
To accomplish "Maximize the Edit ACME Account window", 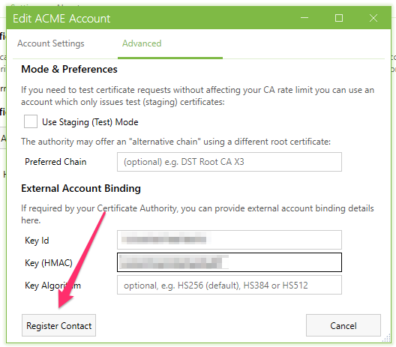I will pos(339,18).
